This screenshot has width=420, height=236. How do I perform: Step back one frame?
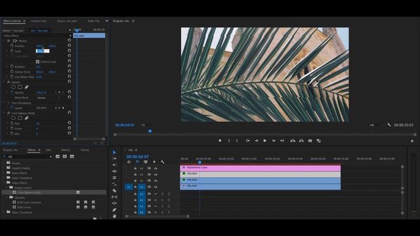257,140
